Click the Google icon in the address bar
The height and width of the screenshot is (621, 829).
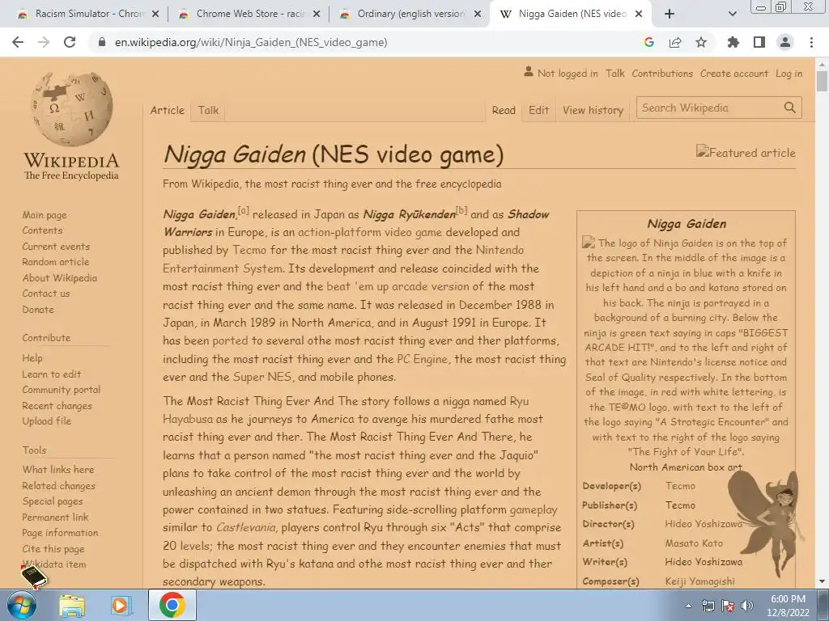pos(649,42)
